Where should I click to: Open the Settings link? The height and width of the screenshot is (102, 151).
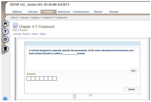(x=17, y=34)
